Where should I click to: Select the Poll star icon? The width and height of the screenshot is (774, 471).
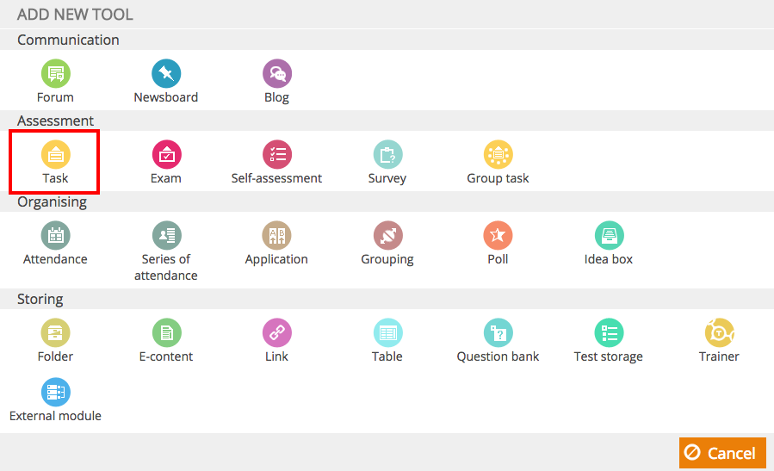click(498, 236)
